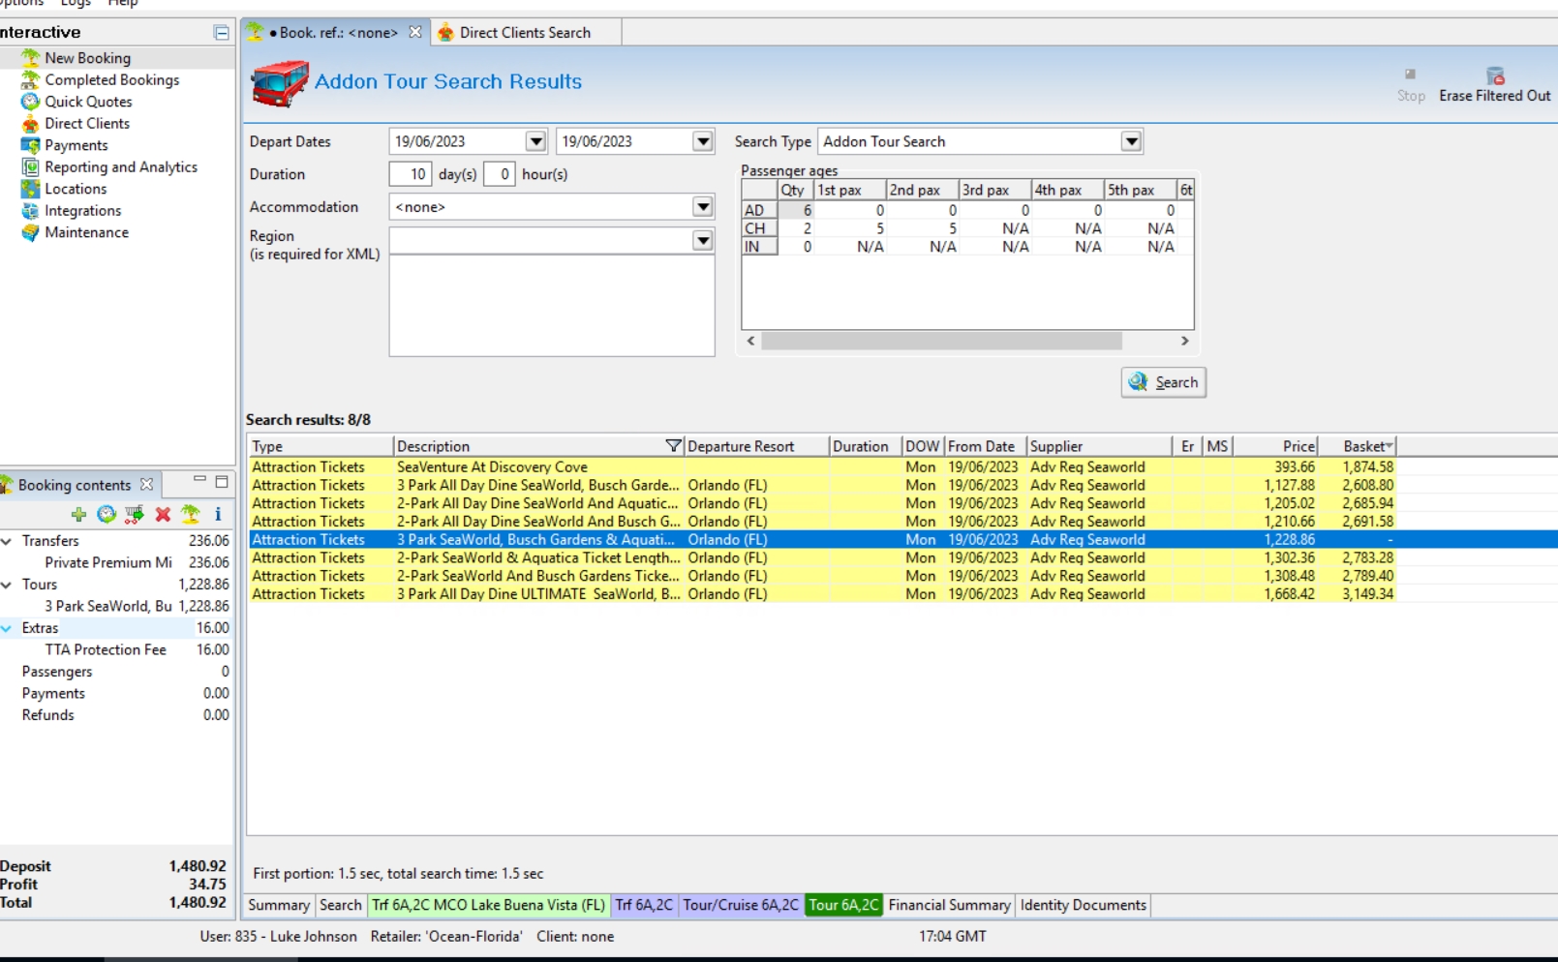Click the red X delete icon

tap(163, 514)
